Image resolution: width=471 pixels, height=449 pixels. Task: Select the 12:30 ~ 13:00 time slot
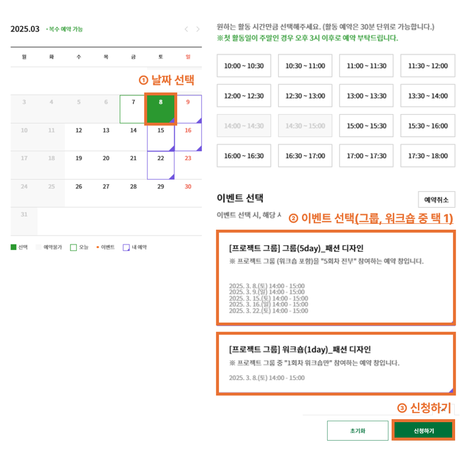point(305,95)
